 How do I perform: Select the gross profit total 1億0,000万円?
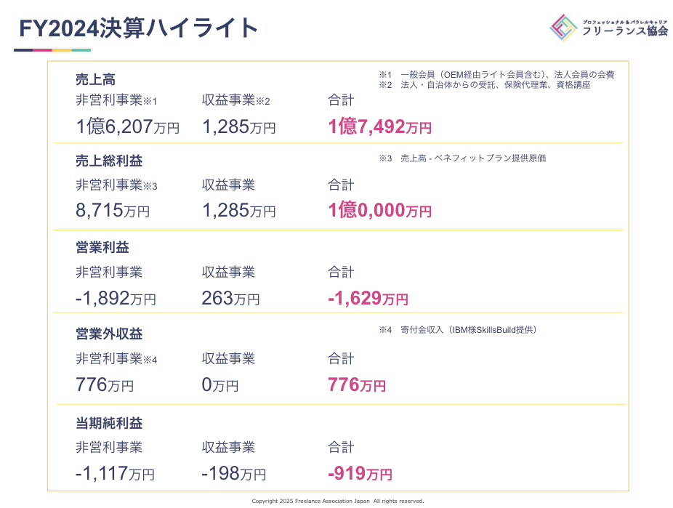coord(379,211)
